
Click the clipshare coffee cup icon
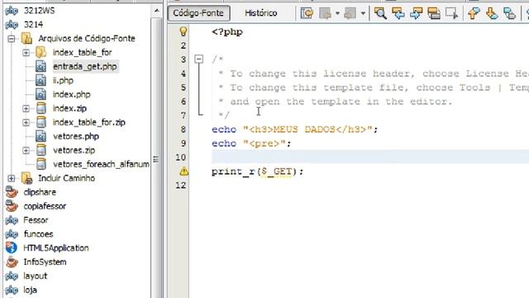click(x=12, y=192)
